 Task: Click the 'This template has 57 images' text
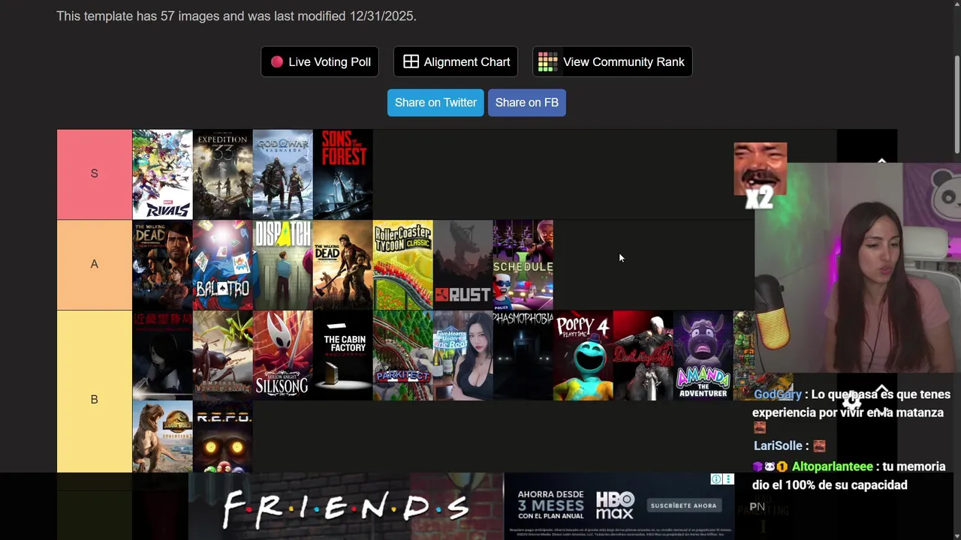236,16
